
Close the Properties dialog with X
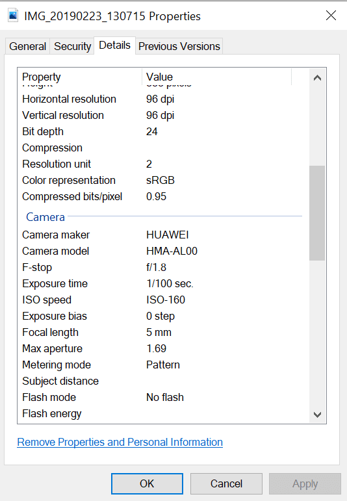click(331, 15)
